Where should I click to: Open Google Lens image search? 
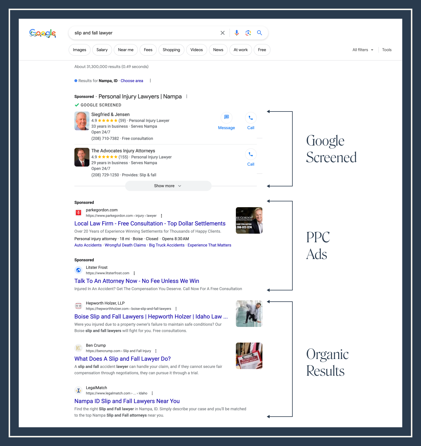[248, 33]
